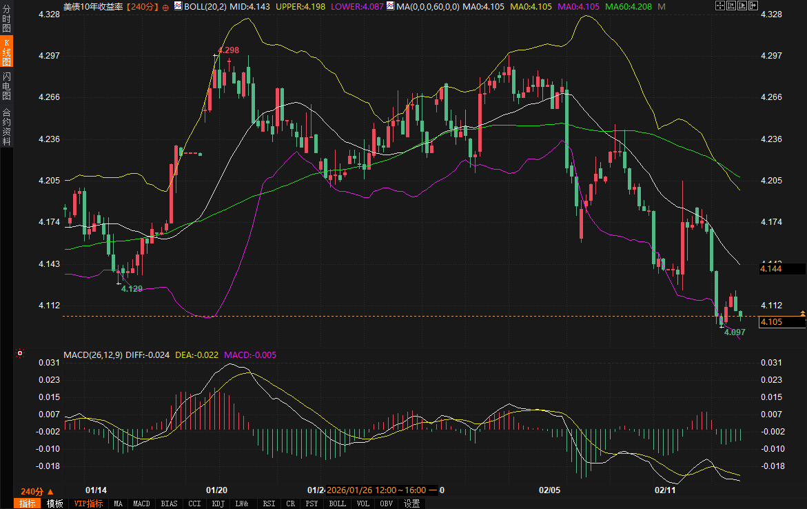Click the first chart tool icon at top right
This screenshot has height=509, width=807.
point(719,6)
